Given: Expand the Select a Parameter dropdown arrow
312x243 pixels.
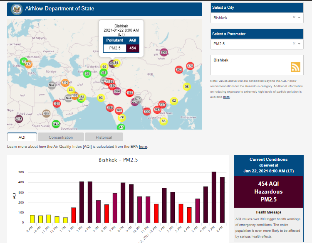Looking at the screenshot, I should click(x=299, y=44).
